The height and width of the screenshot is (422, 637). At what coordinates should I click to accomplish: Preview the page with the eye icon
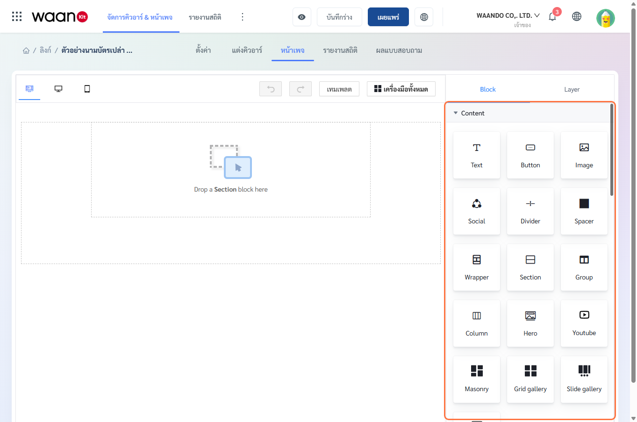pos(302,17)
